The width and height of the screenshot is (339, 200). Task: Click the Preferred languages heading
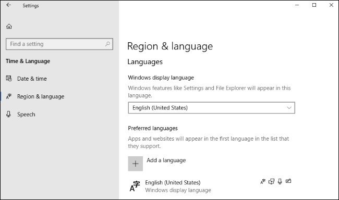[x=153, y=128]
